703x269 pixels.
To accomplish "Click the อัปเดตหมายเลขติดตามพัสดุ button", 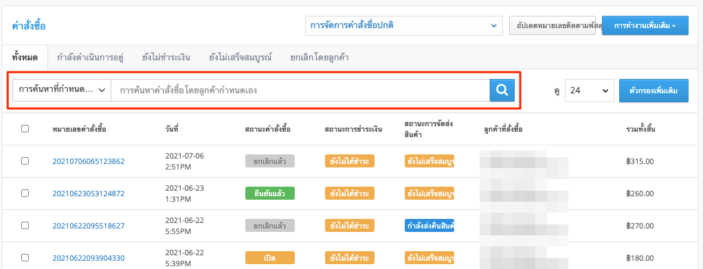I will pyautogui.click(x=553, y=26).
